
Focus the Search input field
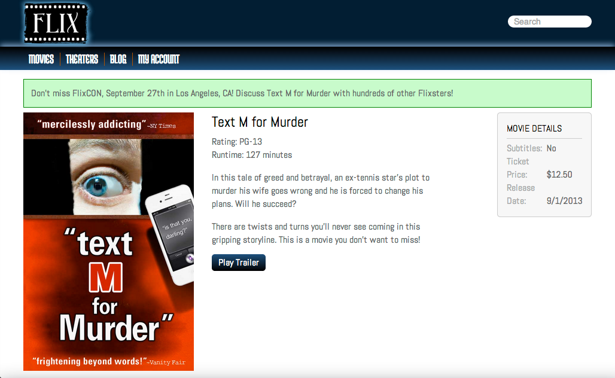[x=549, y=22]
